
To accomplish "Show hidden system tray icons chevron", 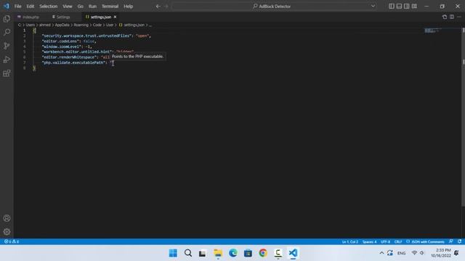I will (x=381, y=253).
